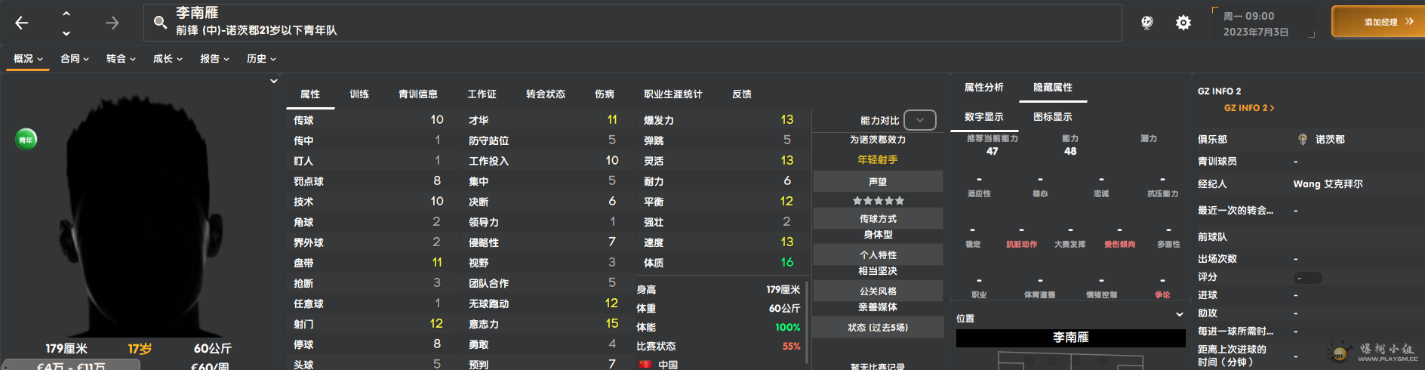Open the 能力对比 dropdown arrow
The height and width of the screenshot is (370, 1425).
[x=919, y=120]
